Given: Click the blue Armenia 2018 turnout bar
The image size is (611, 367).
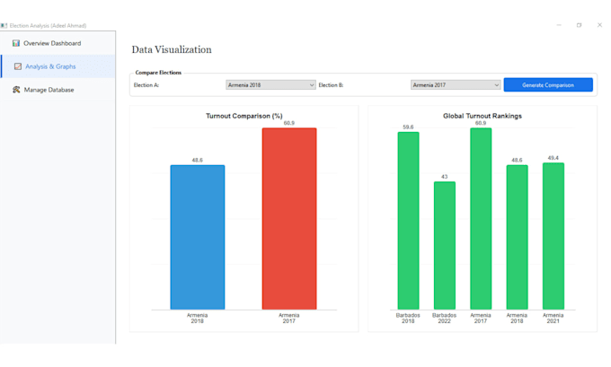Looking at the screenshot, I should click(198, 238).
